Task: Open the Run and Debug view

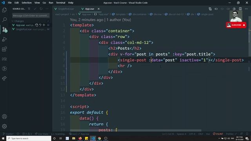Action: coord(4,39)
